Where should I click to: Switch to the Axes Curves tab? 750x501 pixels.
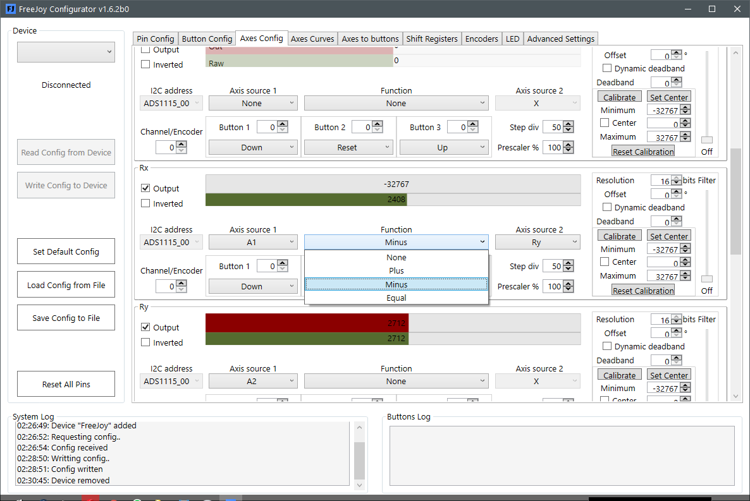312,39
